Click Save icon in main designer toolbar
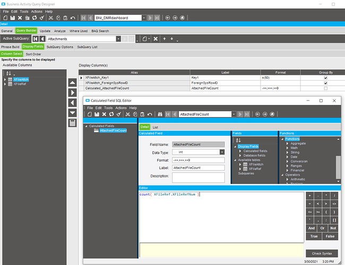This screenshot has width=345, height=265. (12, 17)
